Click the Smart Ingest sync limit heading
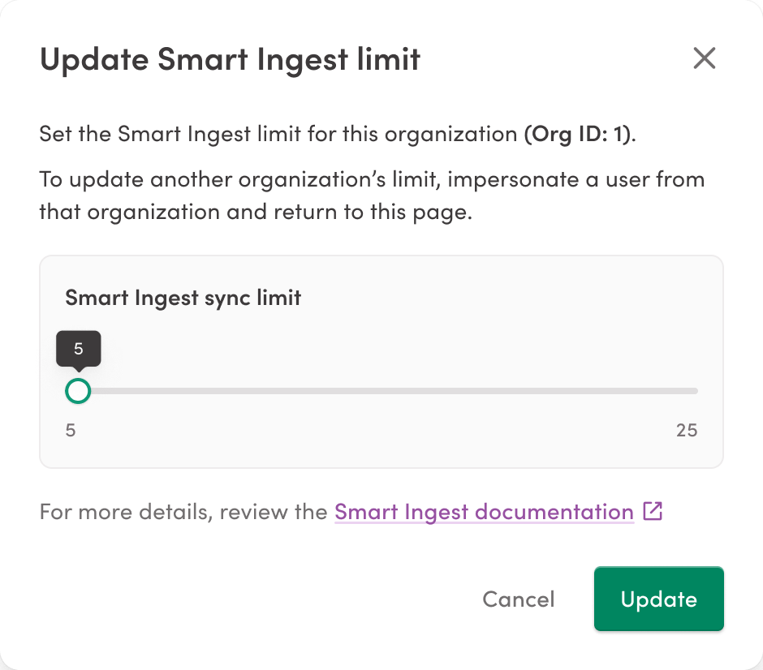Viewport: 763px width, 670px height. pyautogui.click(x=182, y=297)
